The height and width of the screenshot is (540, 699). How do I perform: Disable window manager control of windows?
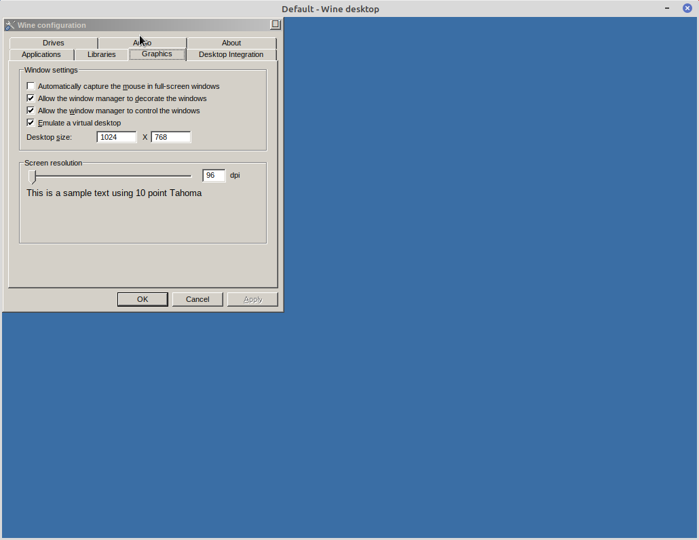click(x=31, y=111)
